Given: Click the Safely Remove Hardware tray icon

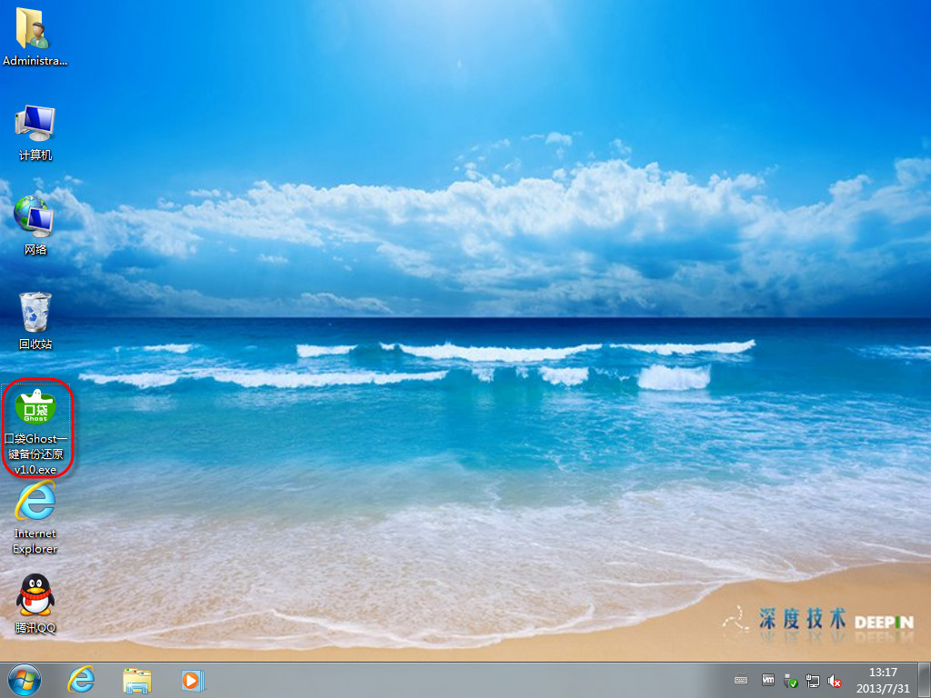Looking at the screenshot, I should click(x=791, y=681).
